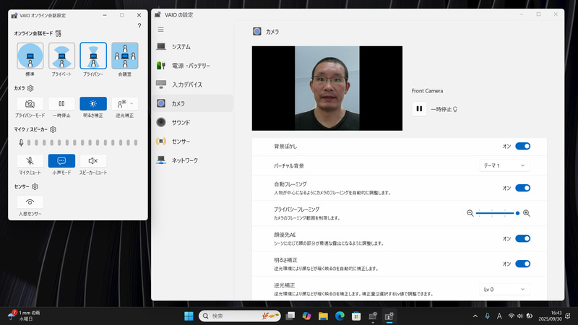Viewport: 578px width, 325px height.
Task: Open ネットワーク settings page
Action: click(x=193, y=160)
